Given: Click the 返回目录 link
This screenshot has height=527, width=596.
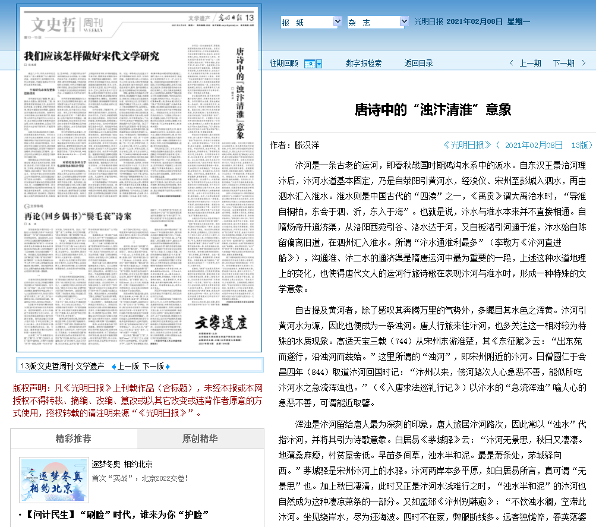Looking at the screenshot, I should (x=418, y=64).
